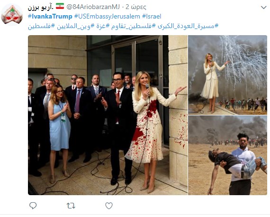Open the profile avatar of the poster

click(x=12, y=15)
